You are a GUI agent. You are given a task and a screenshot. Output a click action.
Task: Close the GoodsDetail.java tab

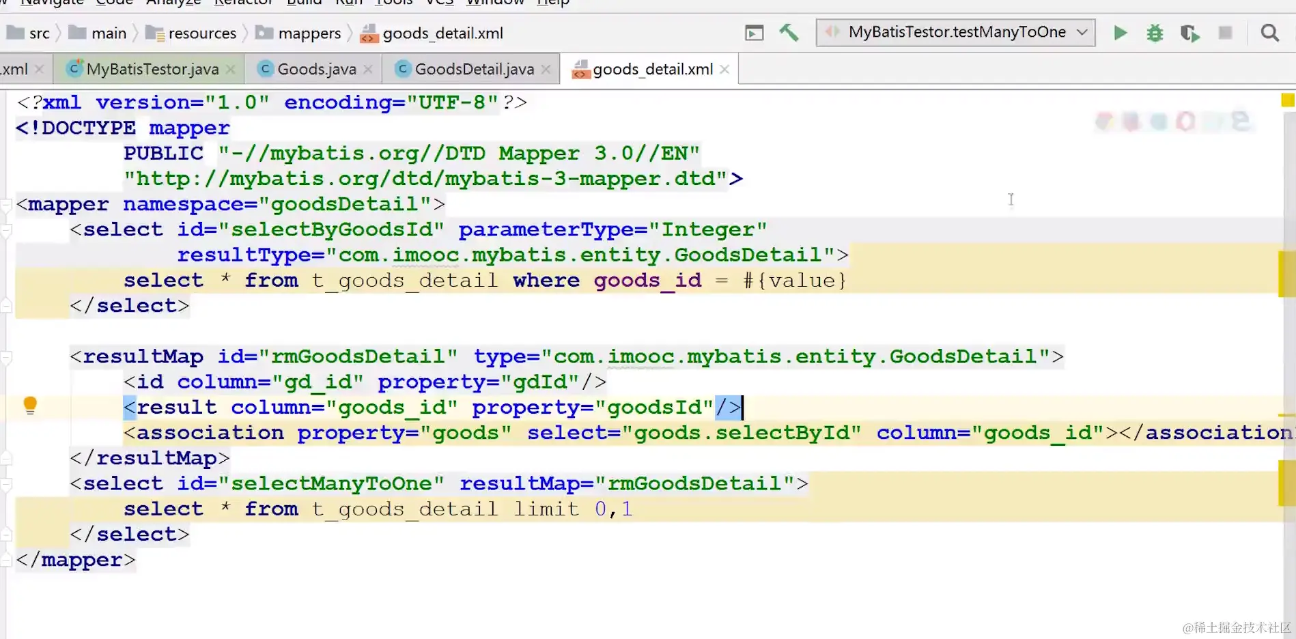pos(546,69)
